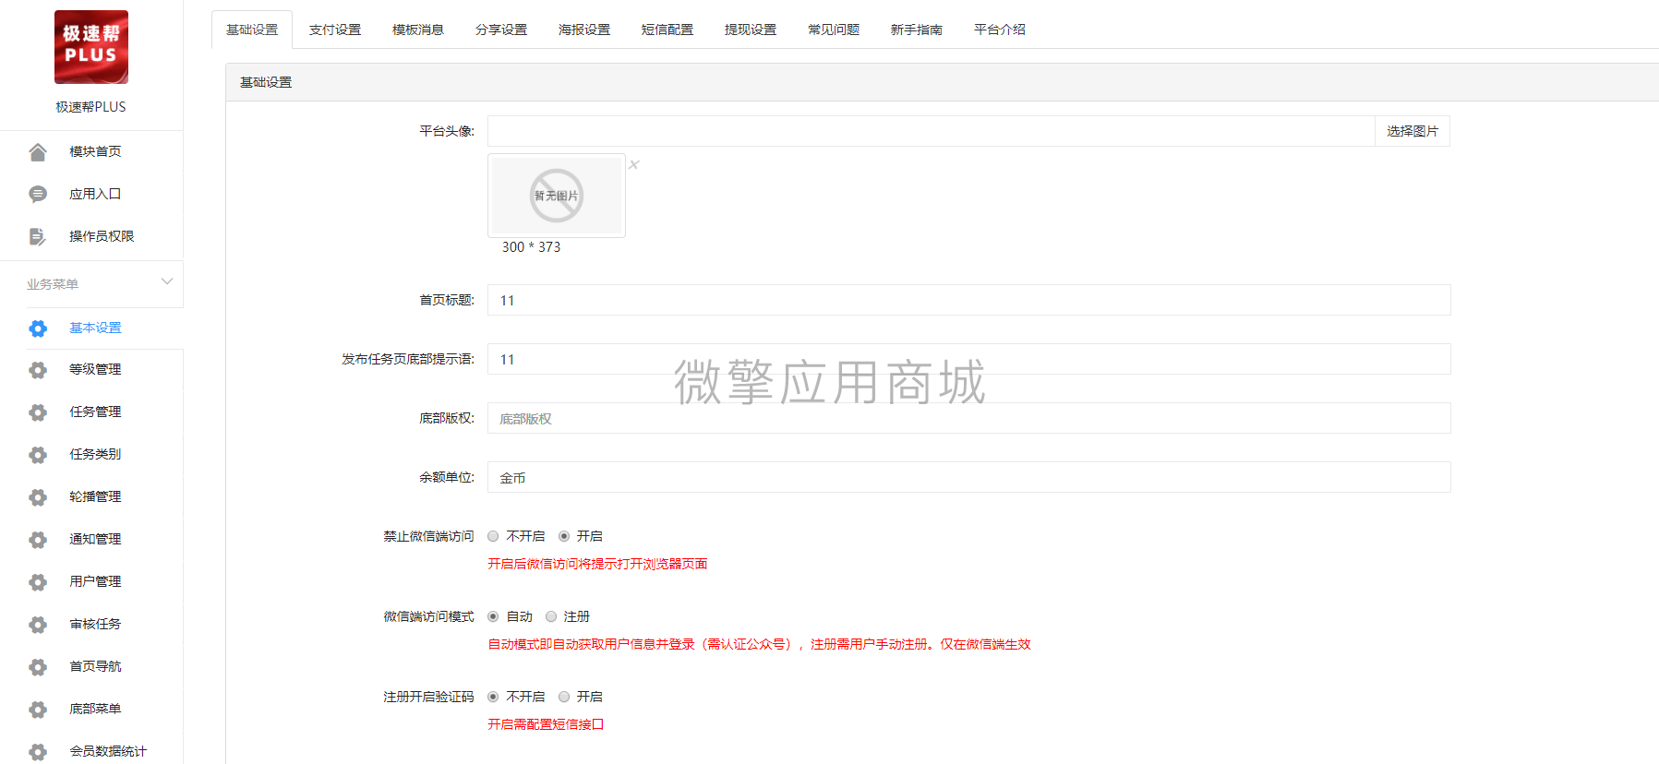Image resolution: width=1659 pixels, height=764 pixels.
Task: Select 不开启 for 注册开启验证码
Action: pos(493,697)
